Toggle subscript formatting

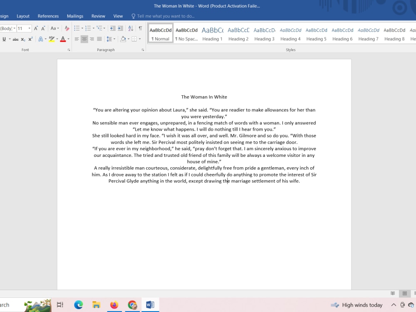[23, 39]
